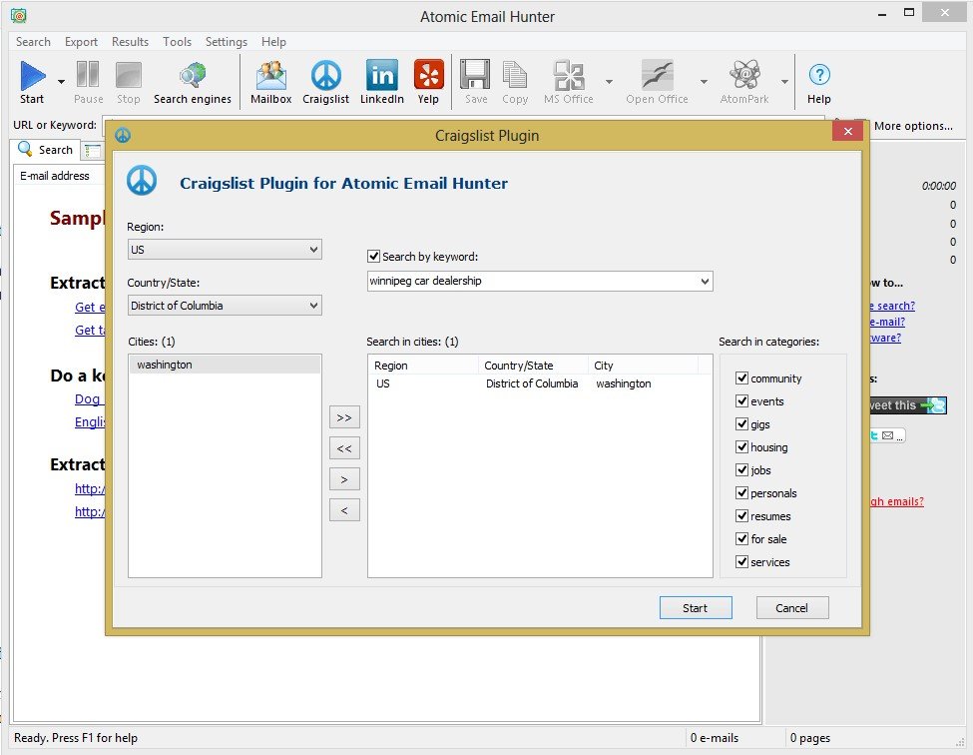Uncheck the personals category
Viewport: 973px width, 755px height.
(741, 492)
